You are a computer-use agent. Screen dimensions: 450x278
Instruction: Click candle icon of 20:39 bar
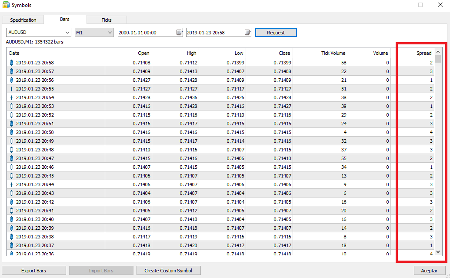click(x=11, y=228)
